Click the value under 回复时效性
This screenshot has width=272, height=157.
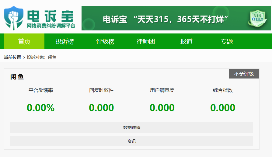click(x=101, y=108)
